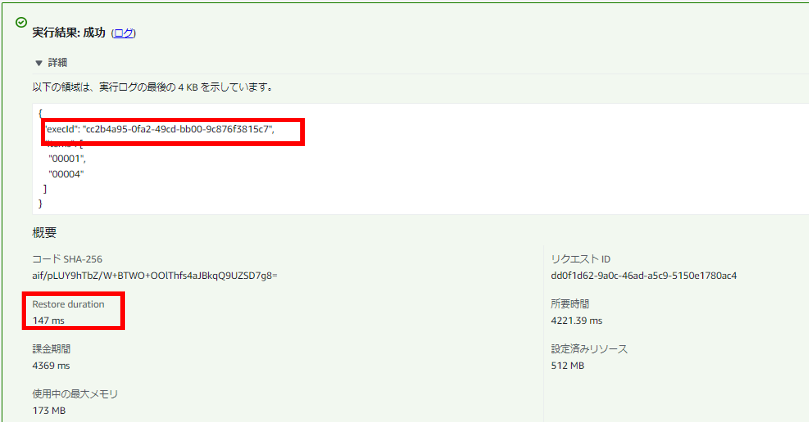Image resolution: width=809 pixels, height=422 pixels.
Task: Click the green success checkmark icon
Action: pos(21,22)
